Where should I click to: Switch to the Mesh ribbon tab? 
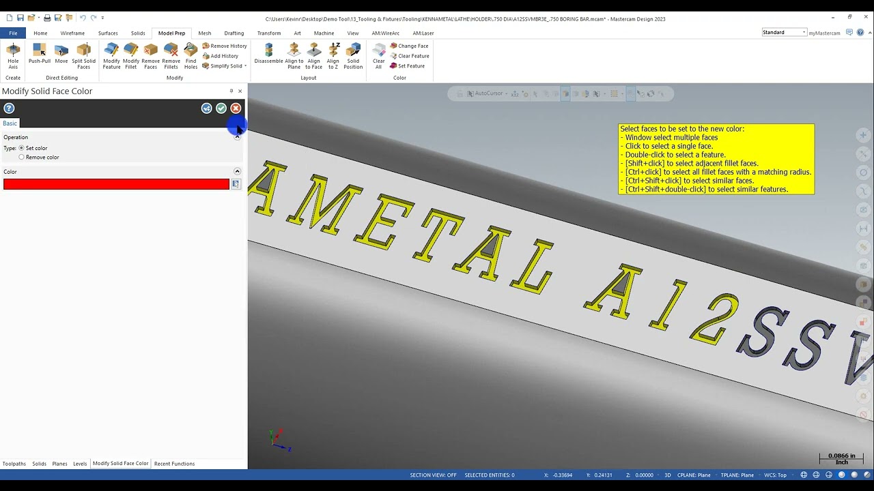pos(205,33)
